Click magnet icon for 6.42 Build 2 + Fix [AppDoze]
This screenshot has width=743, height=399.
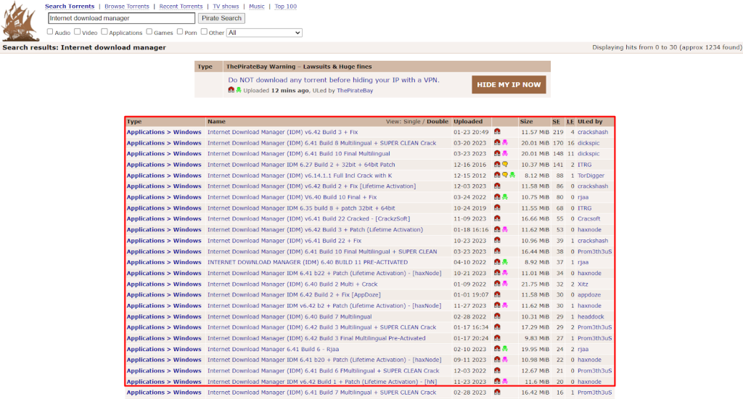[497, 295]
